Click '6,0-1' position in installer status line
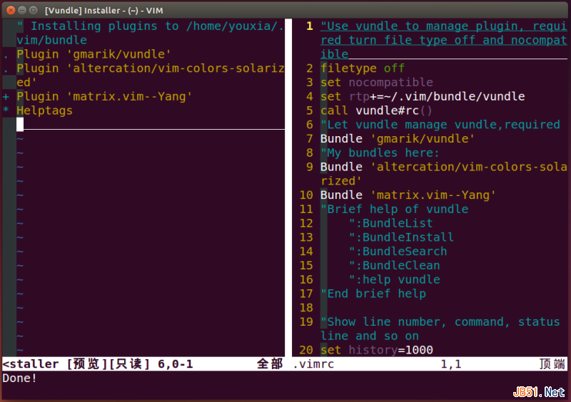This screenshot has height=402, width=571. click(175, 364)
